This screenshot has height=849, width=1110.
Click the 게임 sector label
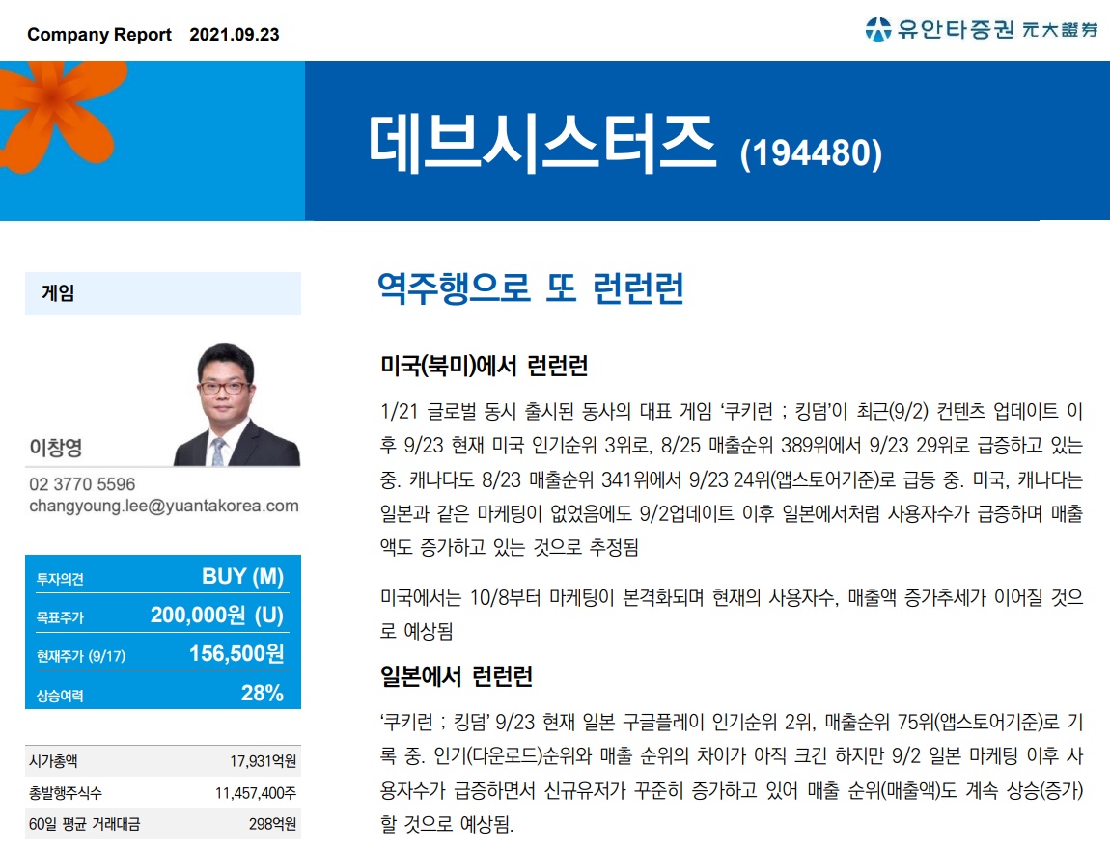pos(58,293)
